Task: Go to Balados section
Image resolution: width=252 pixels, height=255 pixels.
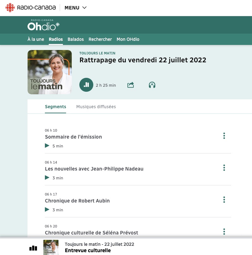Action: coord(76,39)
